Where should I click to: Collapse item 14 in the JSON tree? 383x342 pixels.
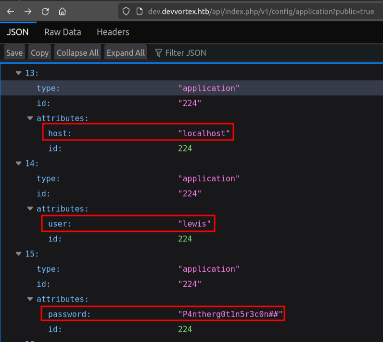point(19,164)
